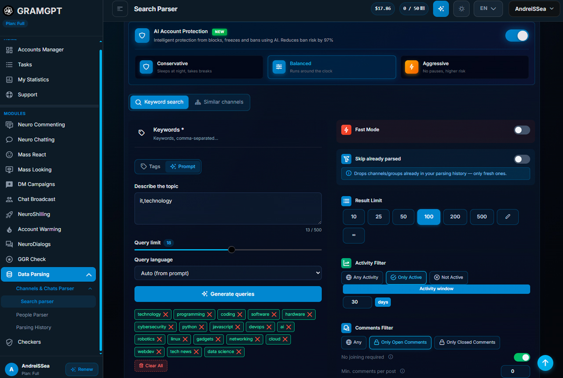The height and width of the screenshot is (378, 563).
Task: Delete the 'linux' tag
Action: (185, 339)
